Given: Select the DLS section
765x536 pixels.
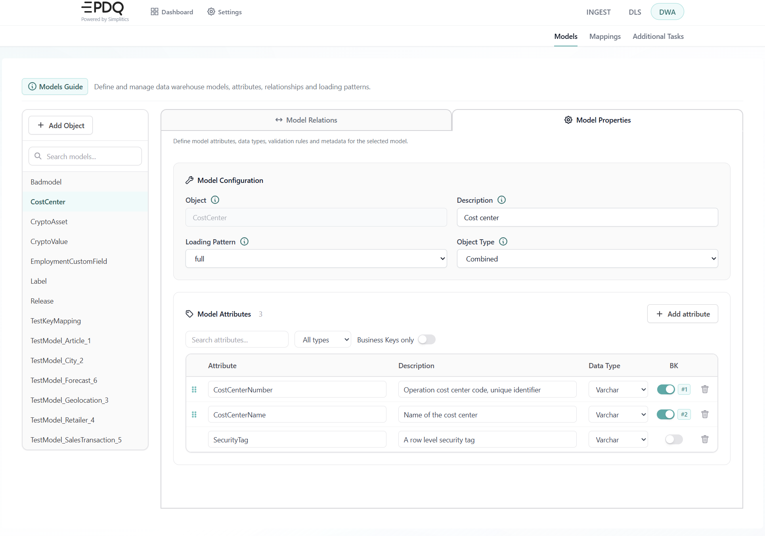Looking at the screenshot, I should coord(635,12).
